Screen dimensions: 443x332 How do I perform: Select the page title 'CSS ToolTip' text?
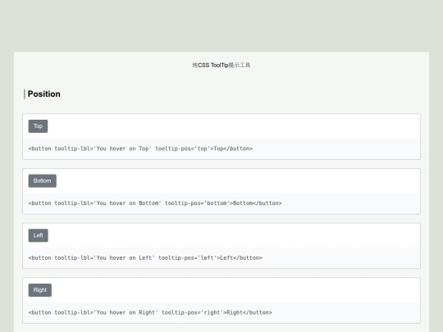212,66
